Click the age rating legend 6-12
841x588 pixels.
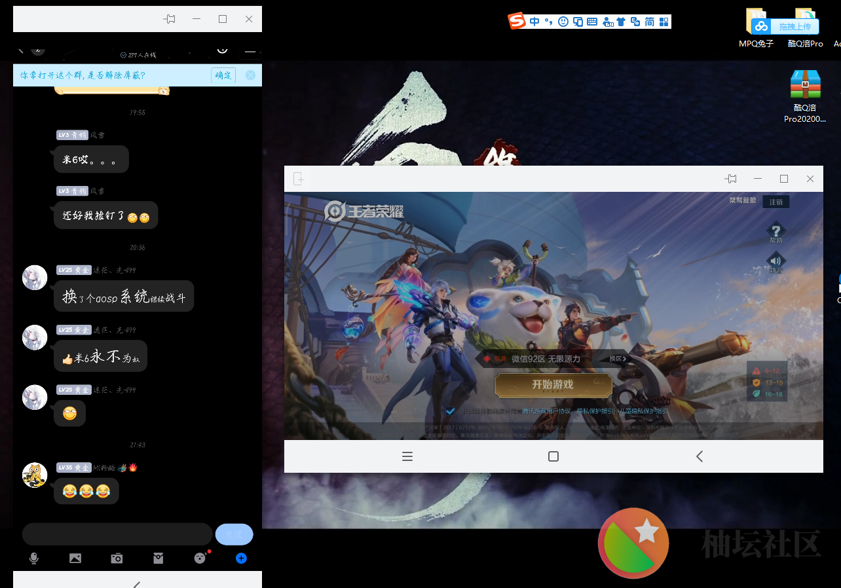[767, 371]
